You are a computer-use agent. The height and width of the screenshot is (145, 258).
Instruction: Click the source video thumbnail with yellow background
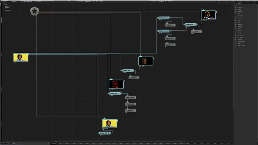[21, 57]
